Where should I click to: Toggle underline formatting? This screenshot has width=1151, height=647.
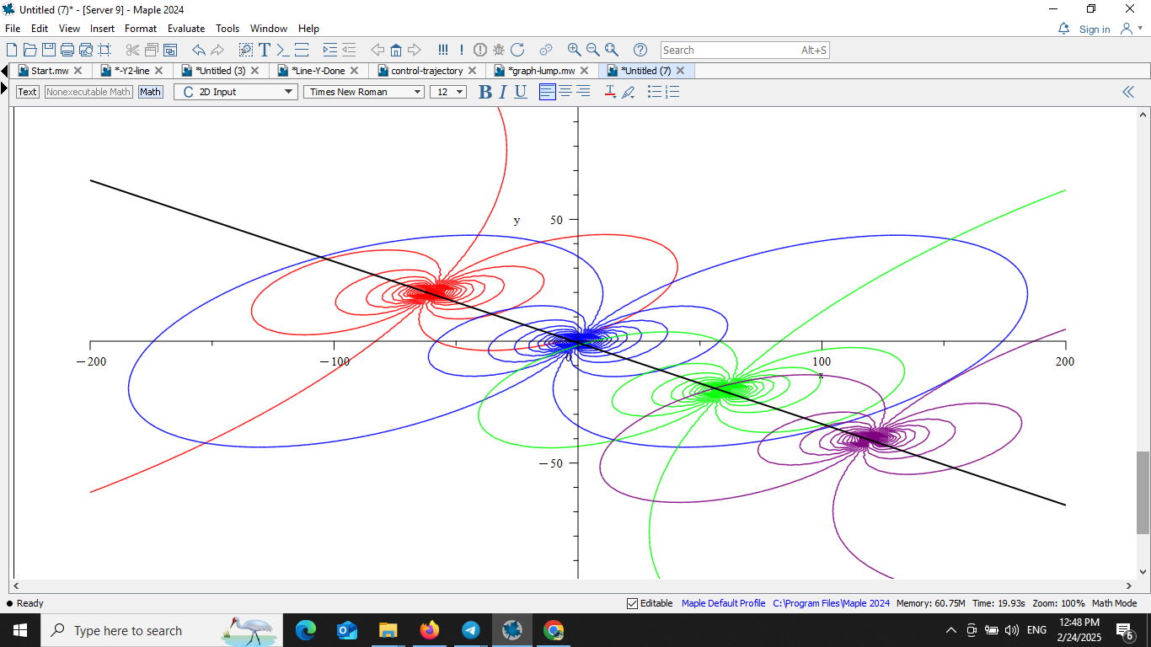pos(521,92)
